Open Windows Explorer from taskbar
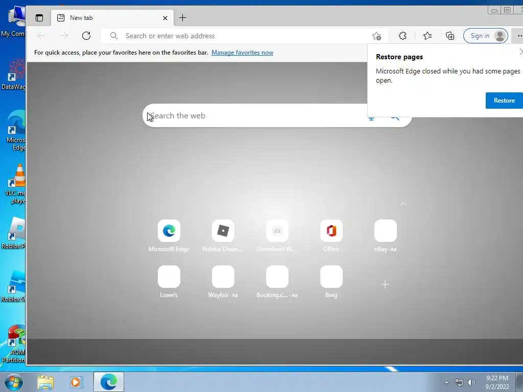 click(x=45, y=382)
